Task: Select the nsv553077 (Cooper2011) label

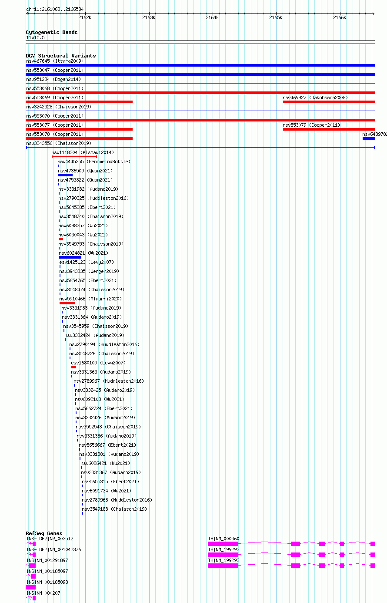Action: click(x=55, y=125)
